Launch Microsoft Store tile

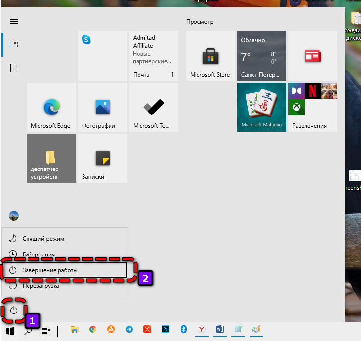(210, 56)
